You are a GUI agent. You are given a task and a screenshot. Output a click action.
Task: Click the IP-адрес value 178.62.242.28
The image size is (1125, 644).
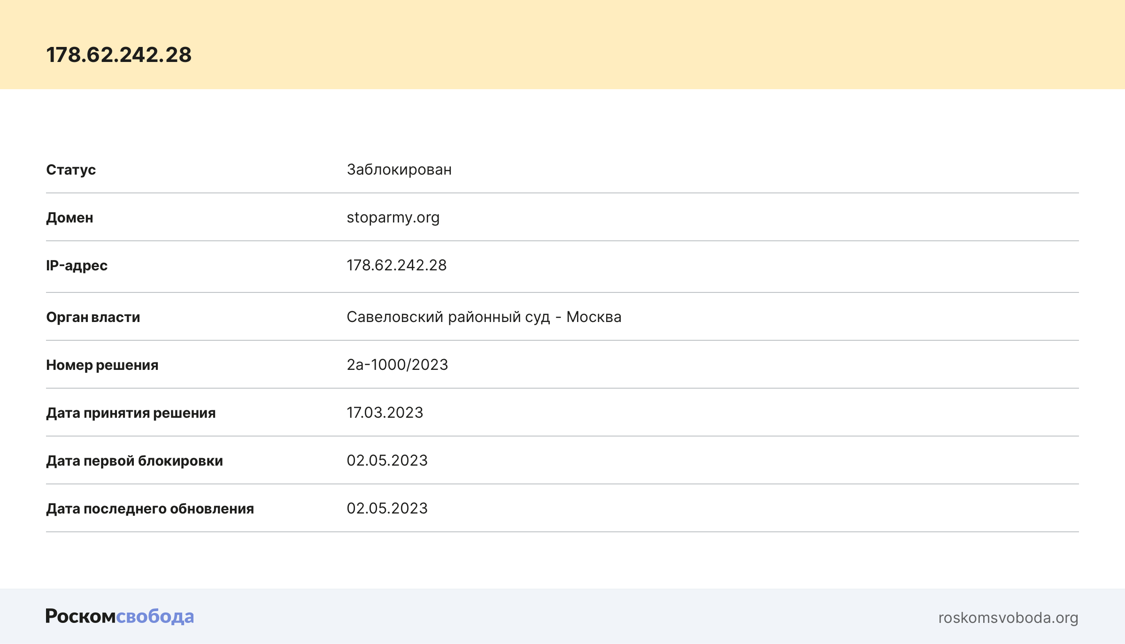pyautogui.click(x=396, y=265)
